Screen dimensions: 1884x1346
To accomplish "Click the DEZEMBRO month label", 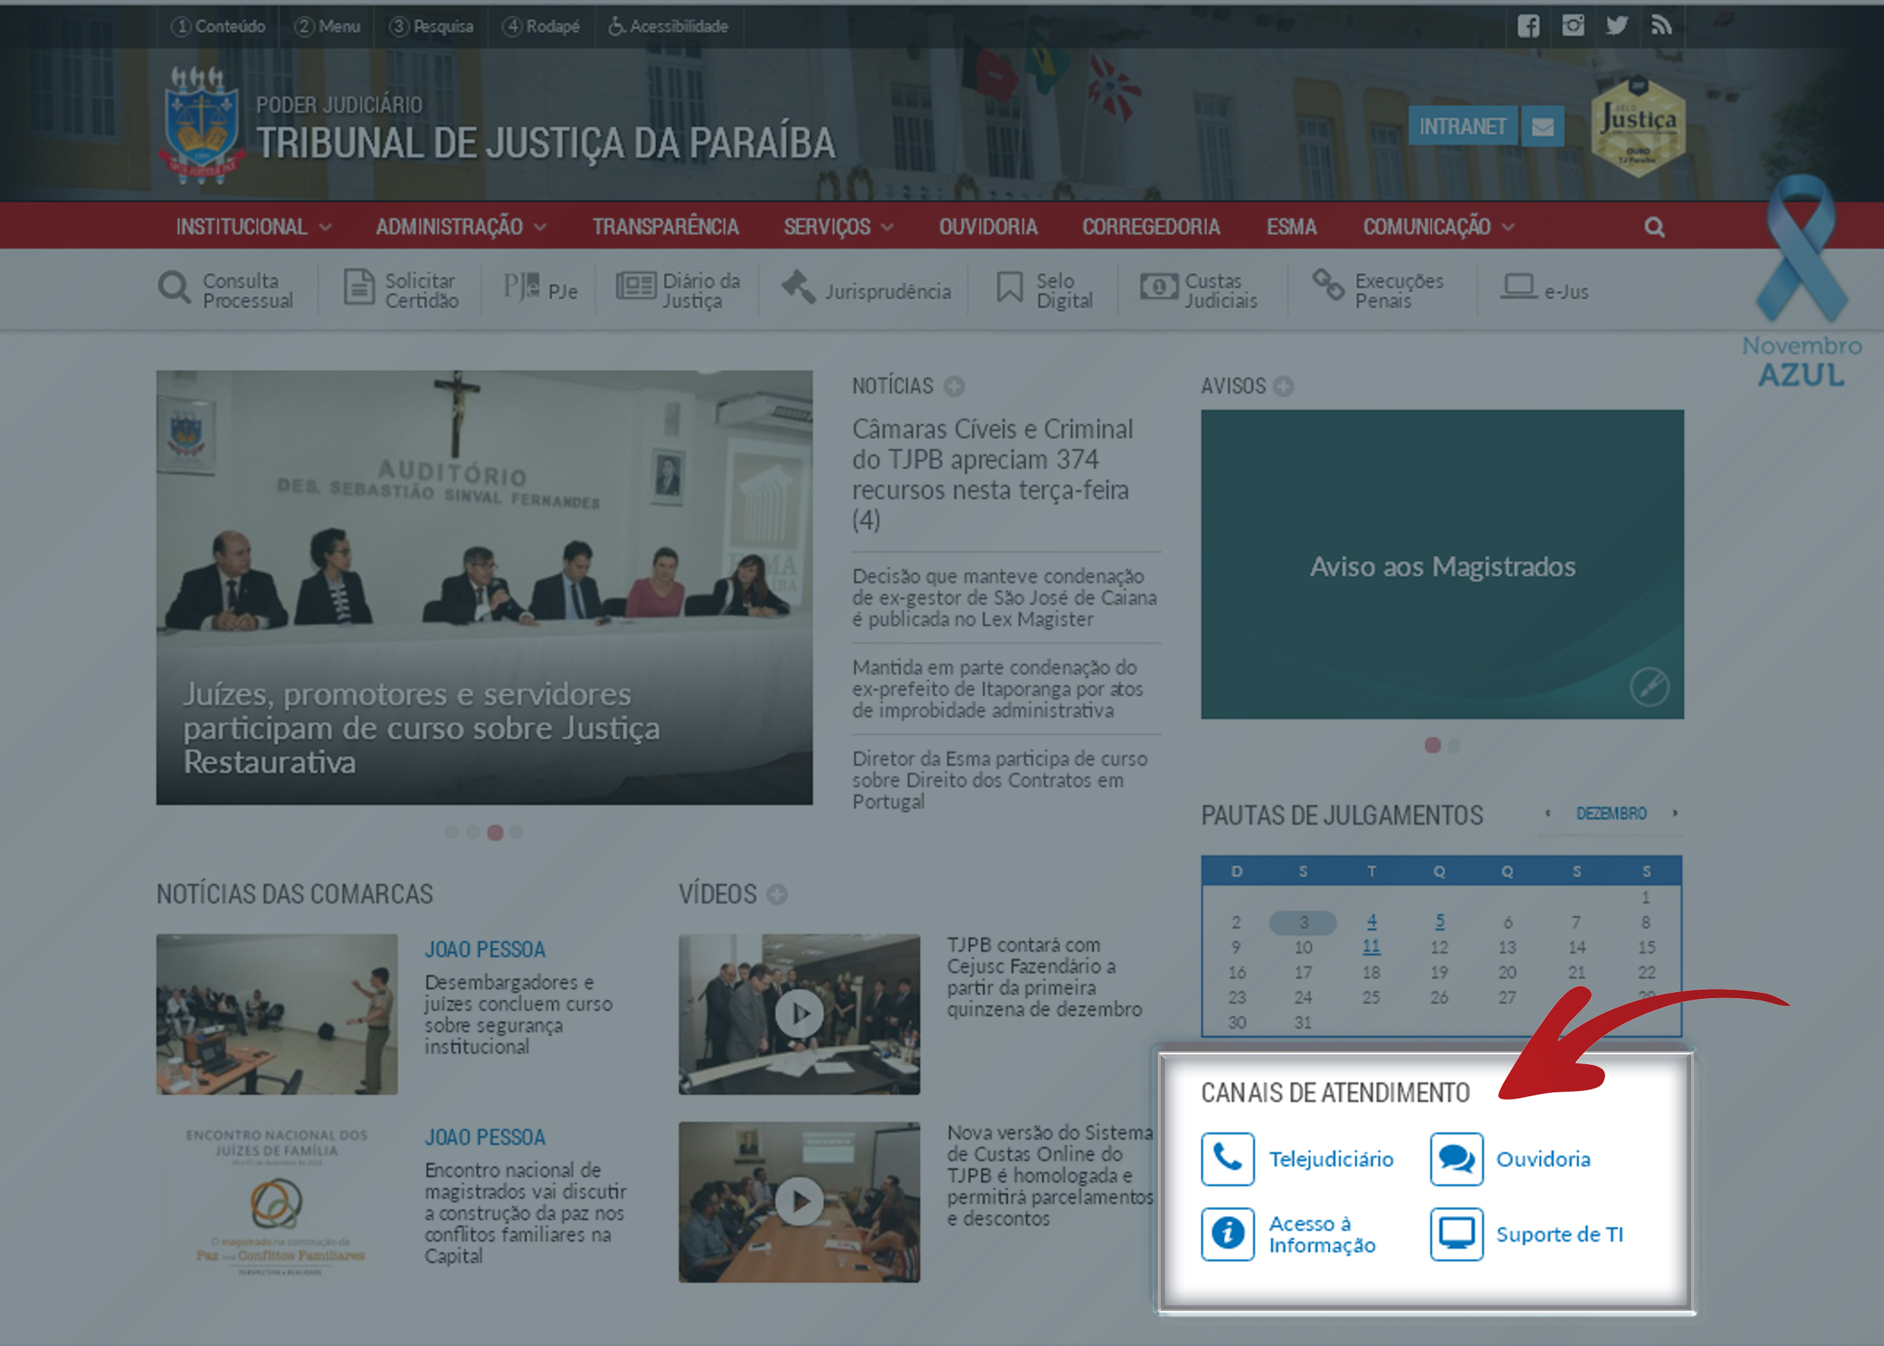I will [x=1611, y=813].
